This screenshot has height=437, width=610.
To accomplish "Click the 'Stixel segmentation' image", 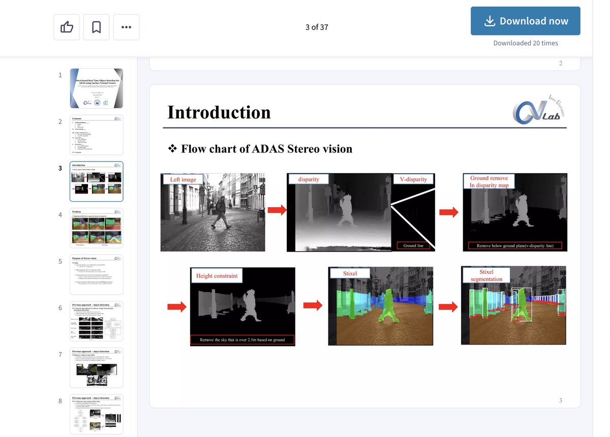I will 513,305.
